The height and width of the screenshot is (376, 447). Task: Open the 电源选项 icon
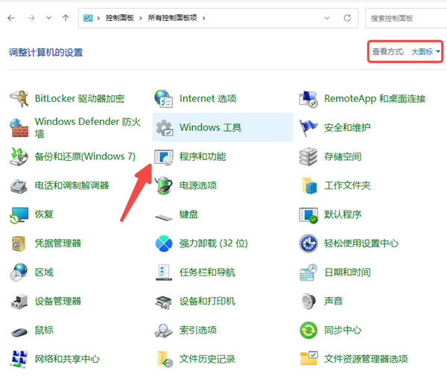pos(164,185)
